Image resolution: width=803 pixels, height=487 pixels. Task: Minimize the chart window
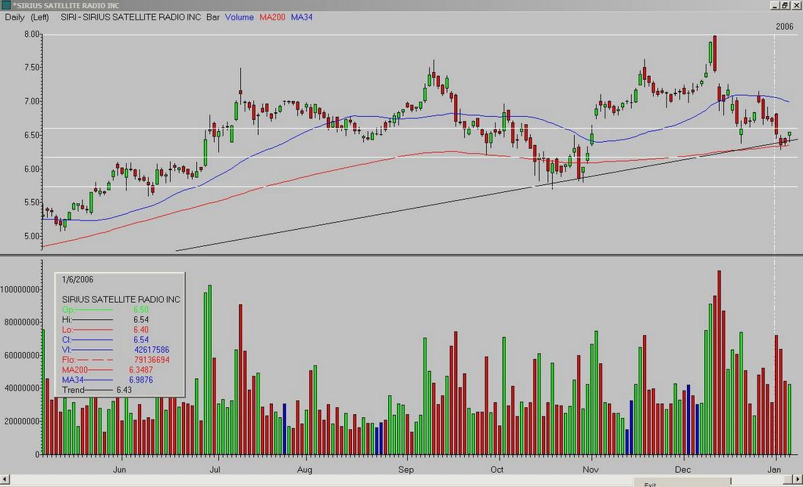tap(775, 5)
